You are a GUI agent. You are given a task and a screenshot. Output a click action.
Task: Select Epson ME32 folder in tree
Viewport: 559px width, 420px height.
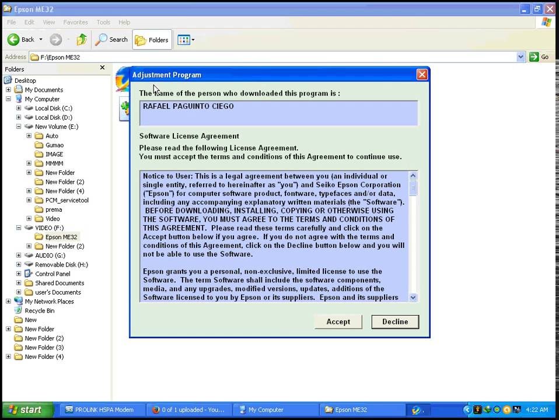(x=61, y=237)
